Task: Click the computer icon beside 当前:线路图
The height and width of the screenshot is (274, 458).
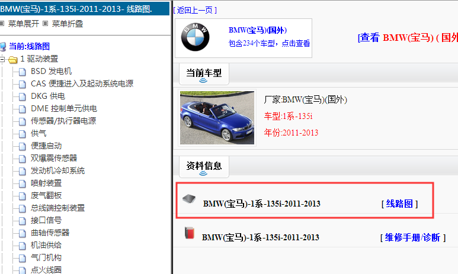Action: coord(4,46)
